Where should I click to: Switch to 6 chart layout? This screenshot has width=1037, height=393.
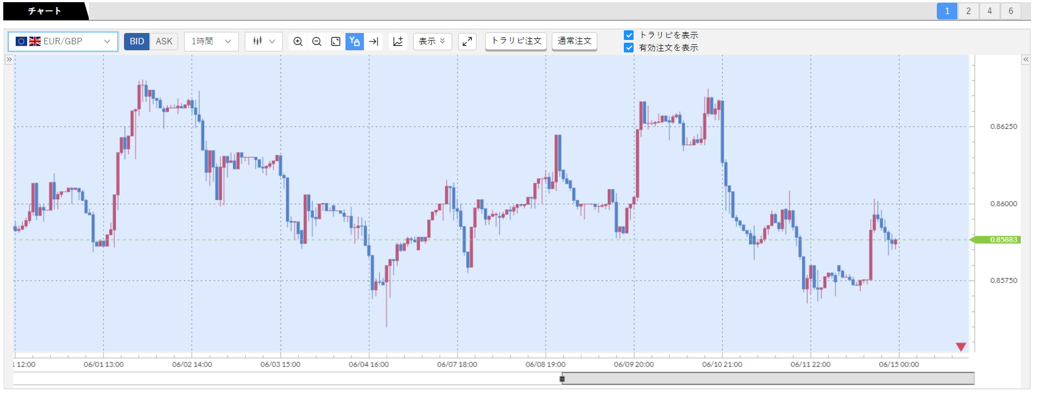point(1010,11)
